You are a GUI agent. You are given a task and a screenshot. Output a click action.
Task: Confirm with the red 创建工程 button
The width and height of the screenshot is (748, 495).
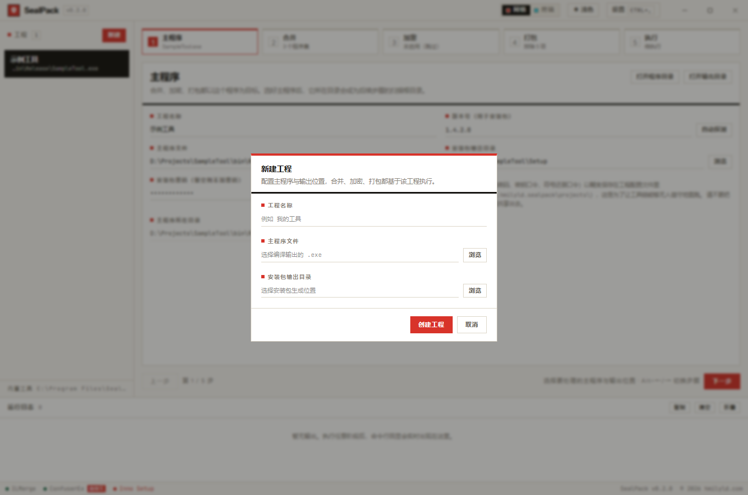(431, 324)
